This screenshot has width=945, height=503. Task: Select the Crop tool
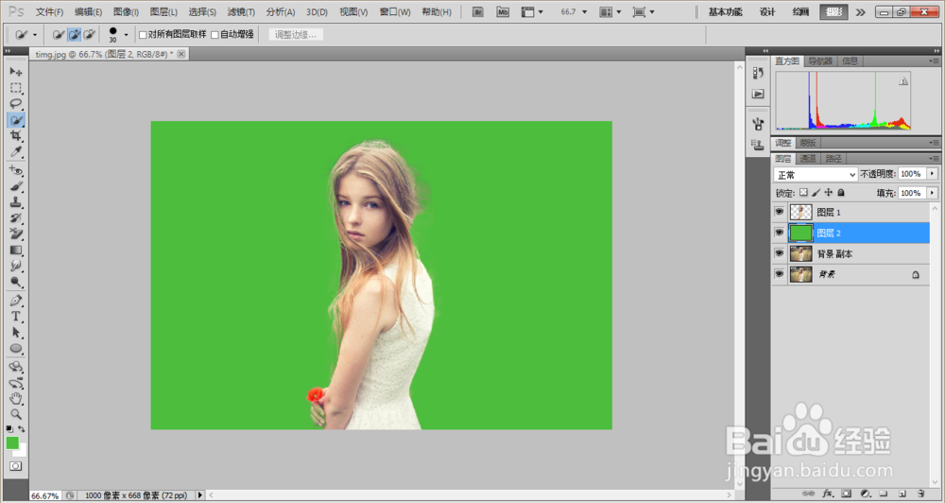click(x=16, y=136)
